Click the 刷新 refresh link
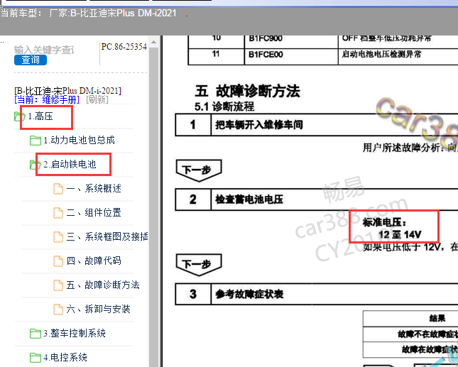 [x=97, y=99]
